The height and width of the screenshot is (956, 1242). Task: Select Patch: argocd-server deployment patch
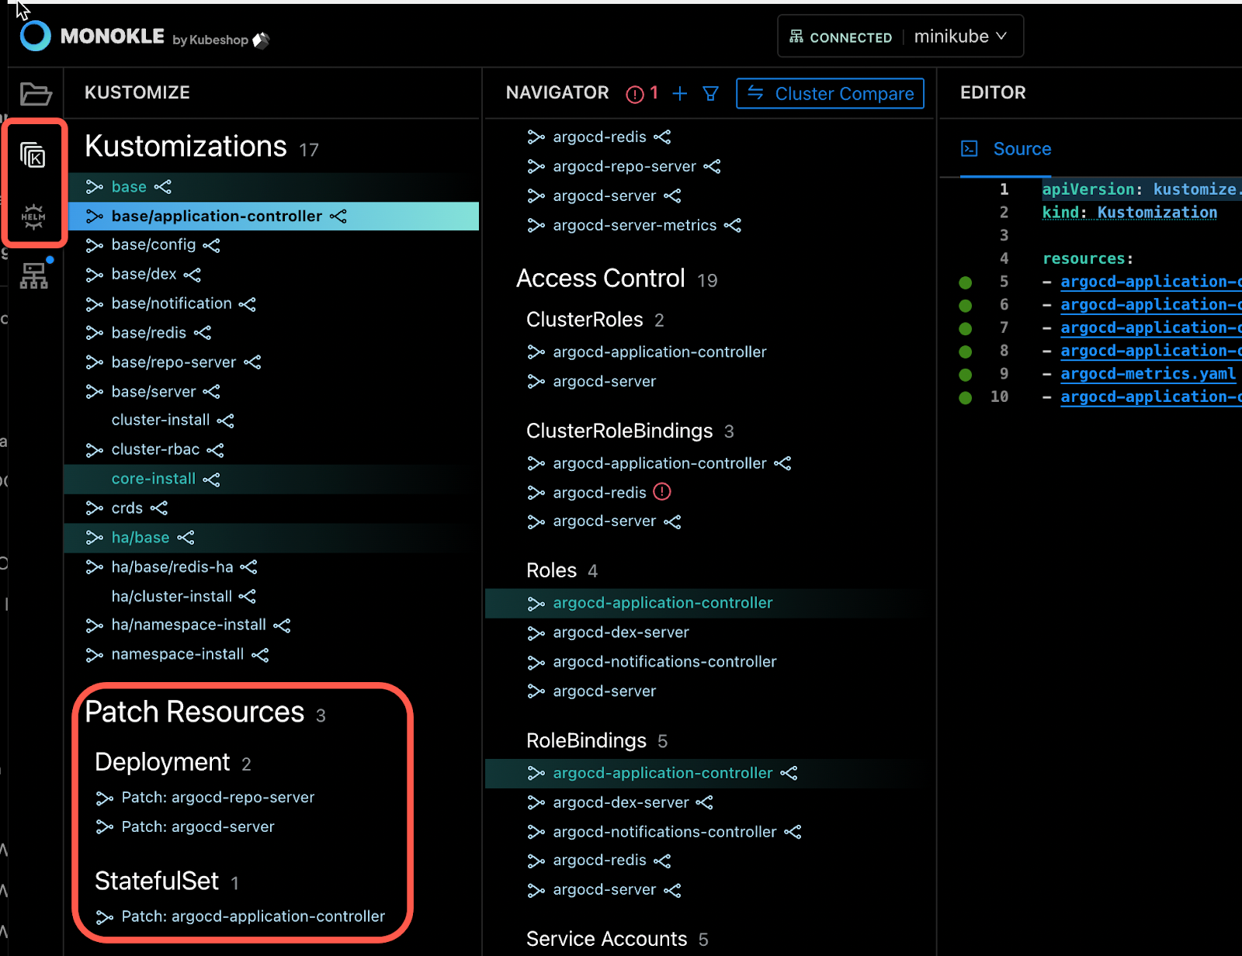[198, 827]
